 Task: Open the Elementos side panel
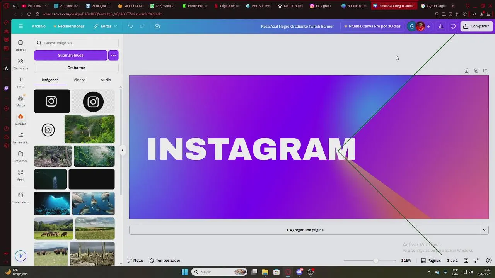pos(20,64)
